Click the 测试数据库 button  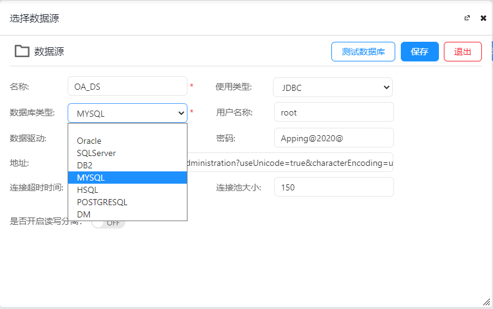[363, 52]
